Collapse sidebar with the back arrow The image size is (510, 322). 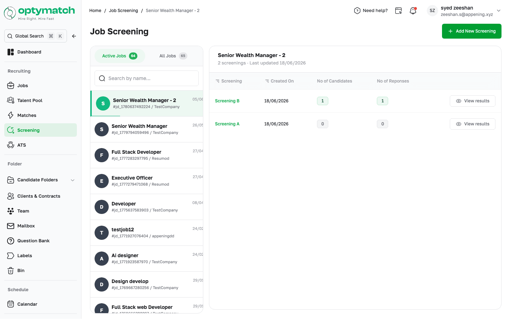(x=74, y=36)
